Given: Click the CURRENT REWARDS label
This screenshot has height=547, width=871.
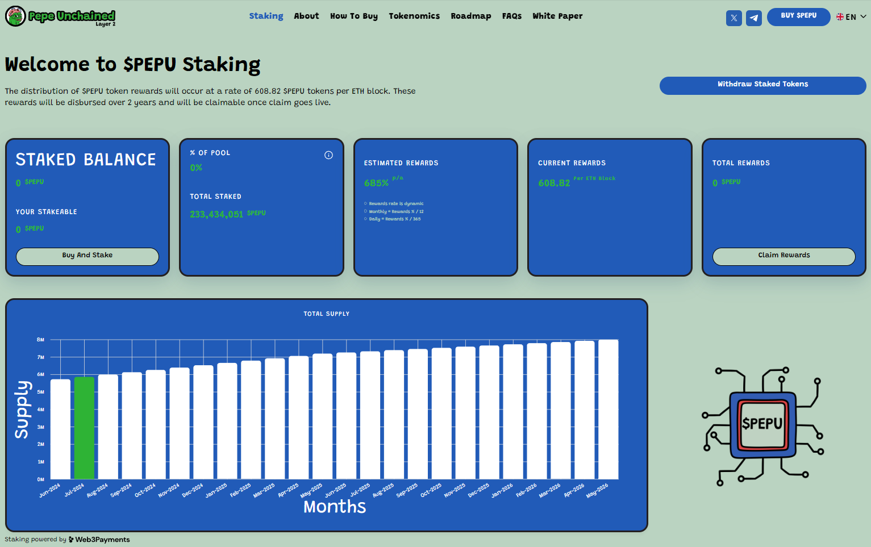Looking at the screenshot, I should [x=572, y=163].
